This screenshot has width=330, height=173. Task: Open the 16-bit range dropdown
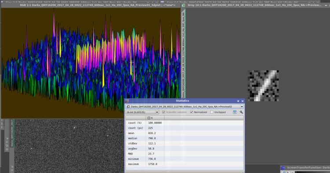pos(157,112)
